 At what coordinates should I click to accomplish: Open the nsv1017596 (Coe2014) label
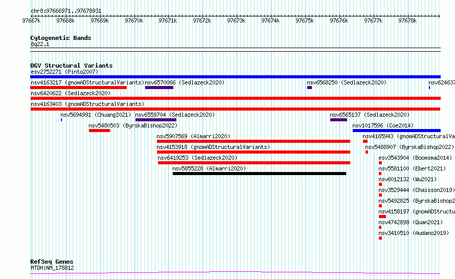(383, 125)
